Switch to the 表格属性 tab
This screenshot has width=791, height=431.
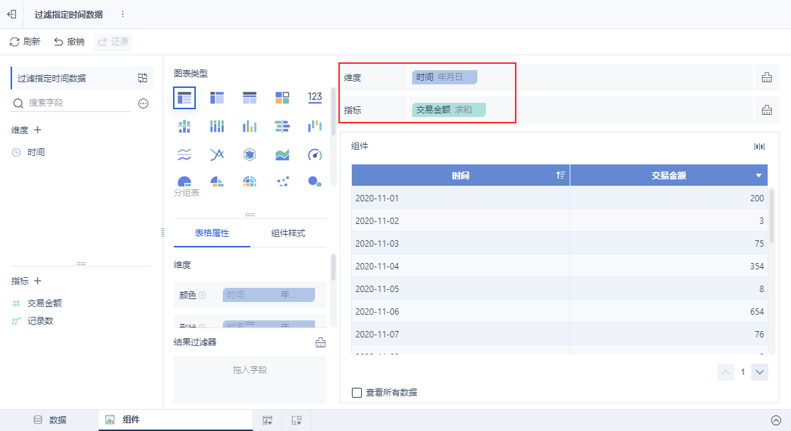[212, 233]
